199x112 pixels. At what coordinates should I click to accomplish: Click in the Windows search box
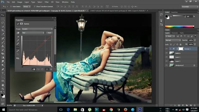pyautogui.click(x=32, y=110)
